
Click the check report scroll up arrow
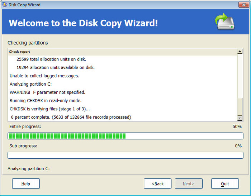point(240,51)
